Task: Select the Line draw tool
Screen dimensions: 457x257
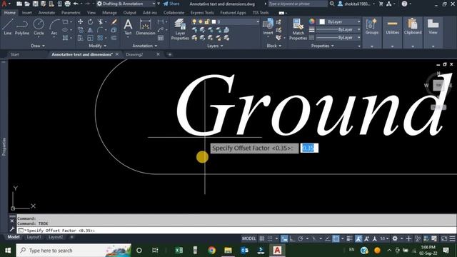Action: tap(8, 27)
